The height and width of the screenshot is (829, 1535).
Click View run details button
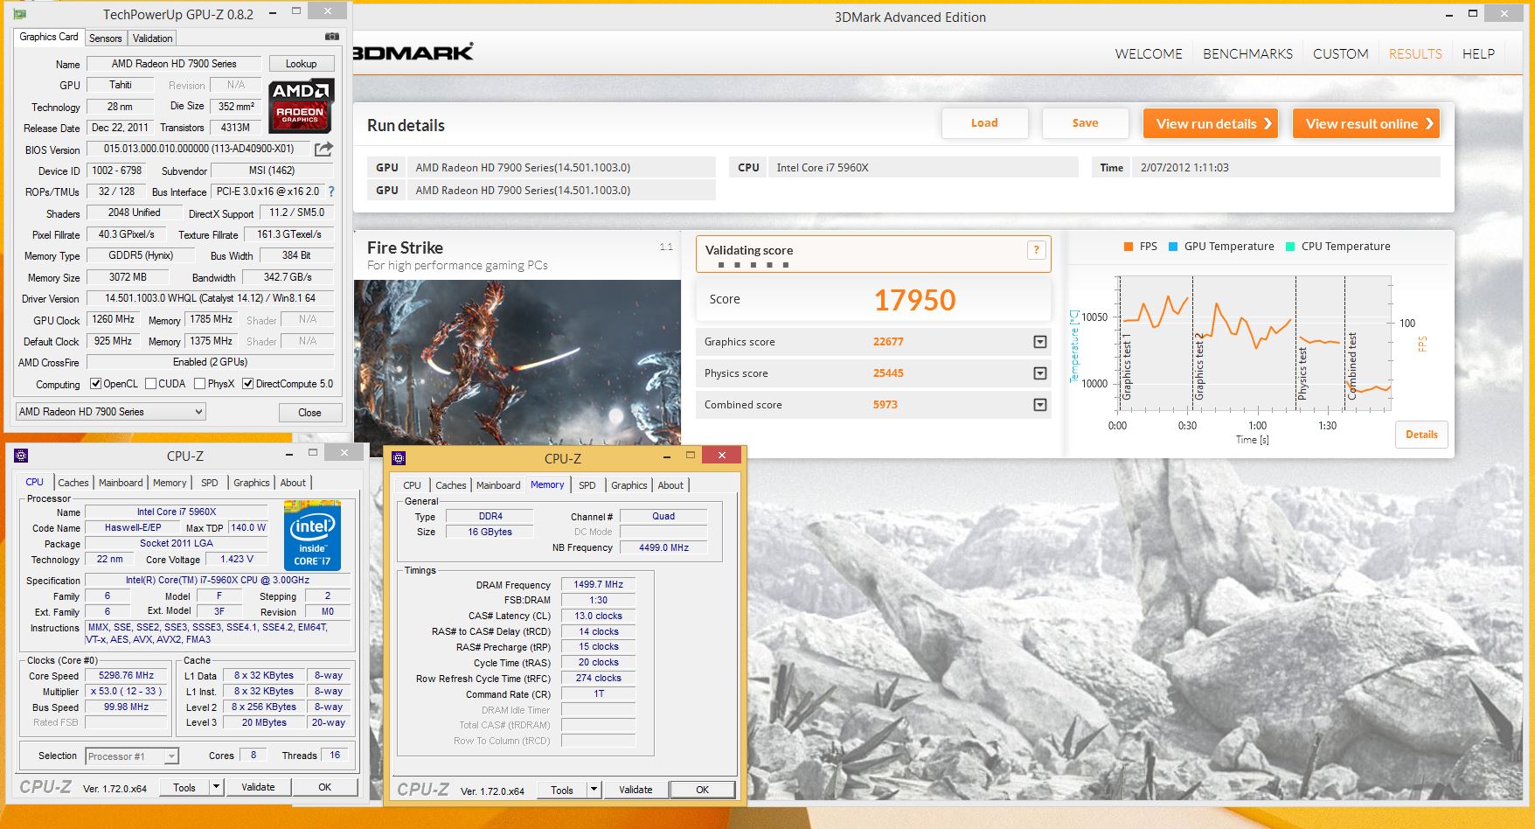click(1211, 123)
